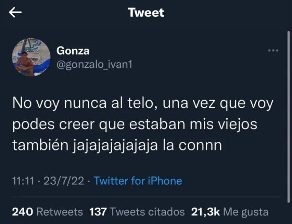Open the Twitter for iPhone source link
The image size is (292, 224).
(x=138, y=181)
